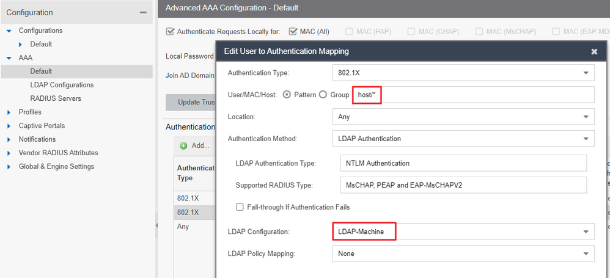Viewport: 610px width, 278px height.
Task: Select the Pattern radio button
Action: [285, 95]
